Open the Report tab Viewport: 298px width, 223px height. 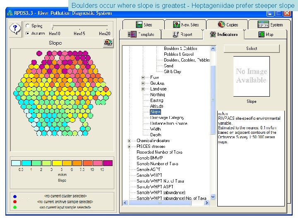click(x=182, y=34)
